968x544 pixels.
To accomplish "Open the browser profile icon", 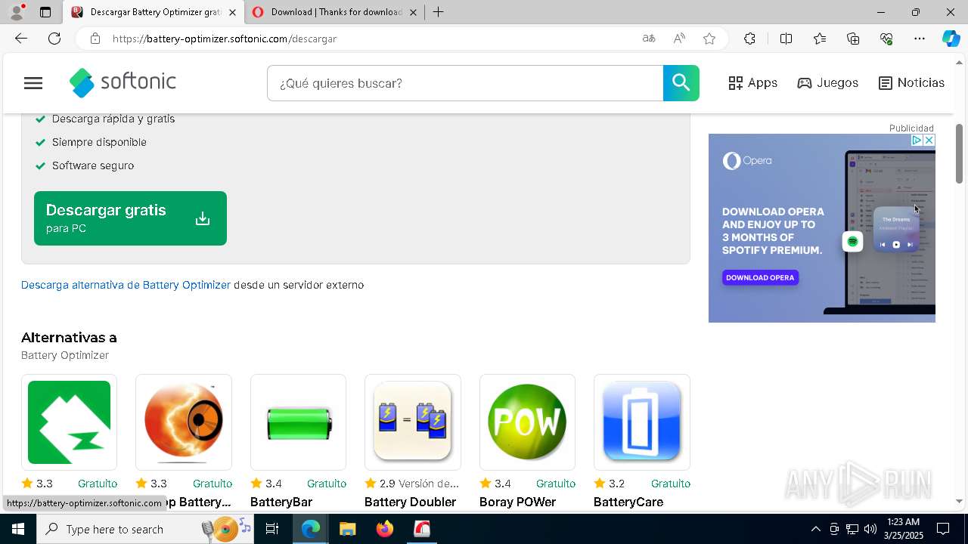I will pyautogui.click(x=16, y=12).
